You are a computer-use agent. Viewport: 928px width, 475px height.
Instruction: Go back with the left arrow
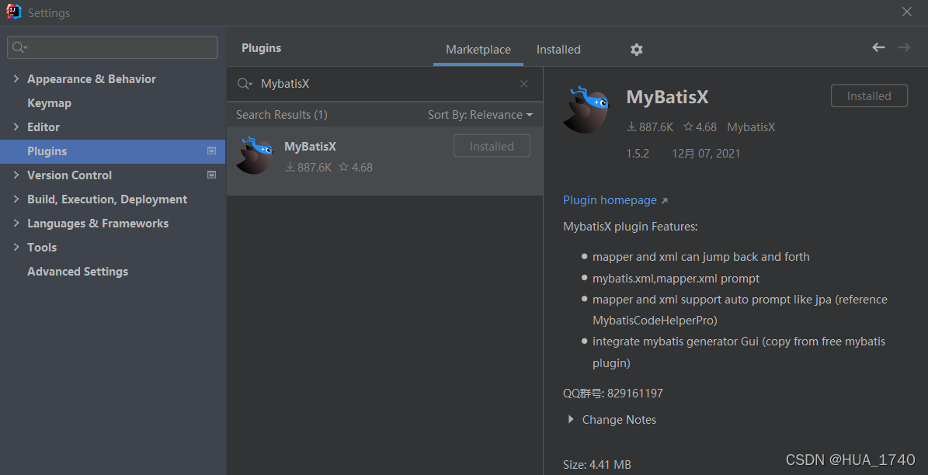click(878, 47)
